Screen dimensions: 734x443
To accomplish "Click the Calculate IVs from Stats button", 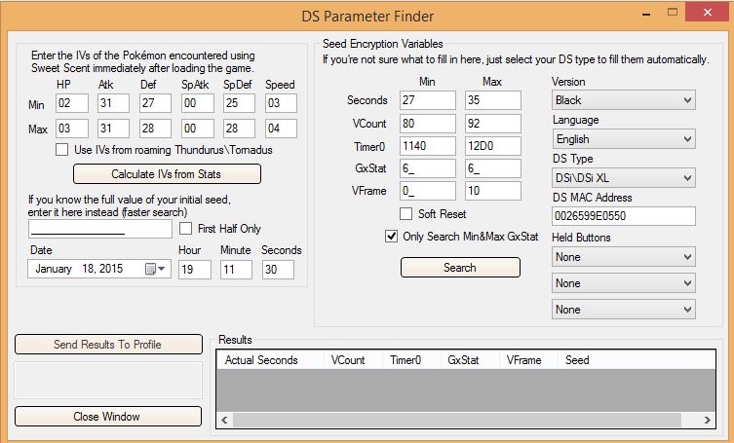I will (167, 174).
